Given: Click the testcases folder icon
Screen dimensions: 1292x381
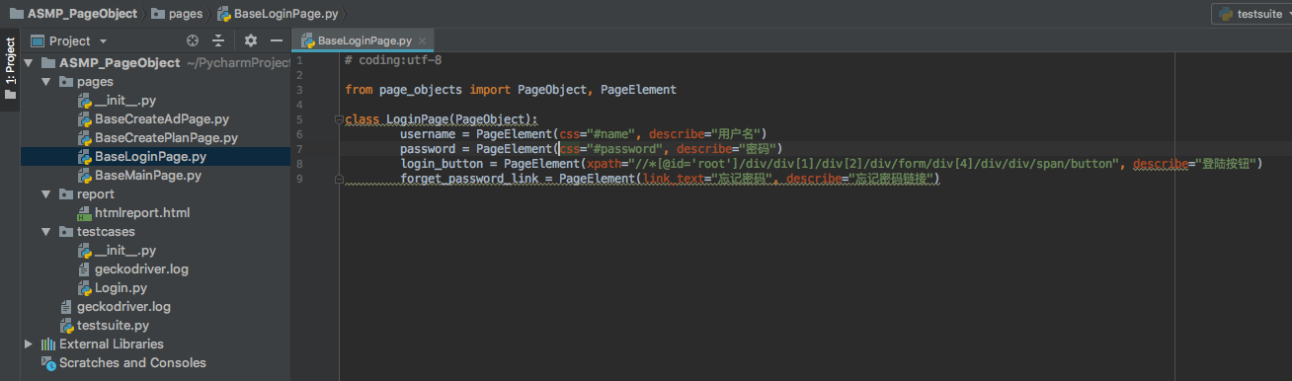Looking at the screenshot, I should click(x=66, y=232).
